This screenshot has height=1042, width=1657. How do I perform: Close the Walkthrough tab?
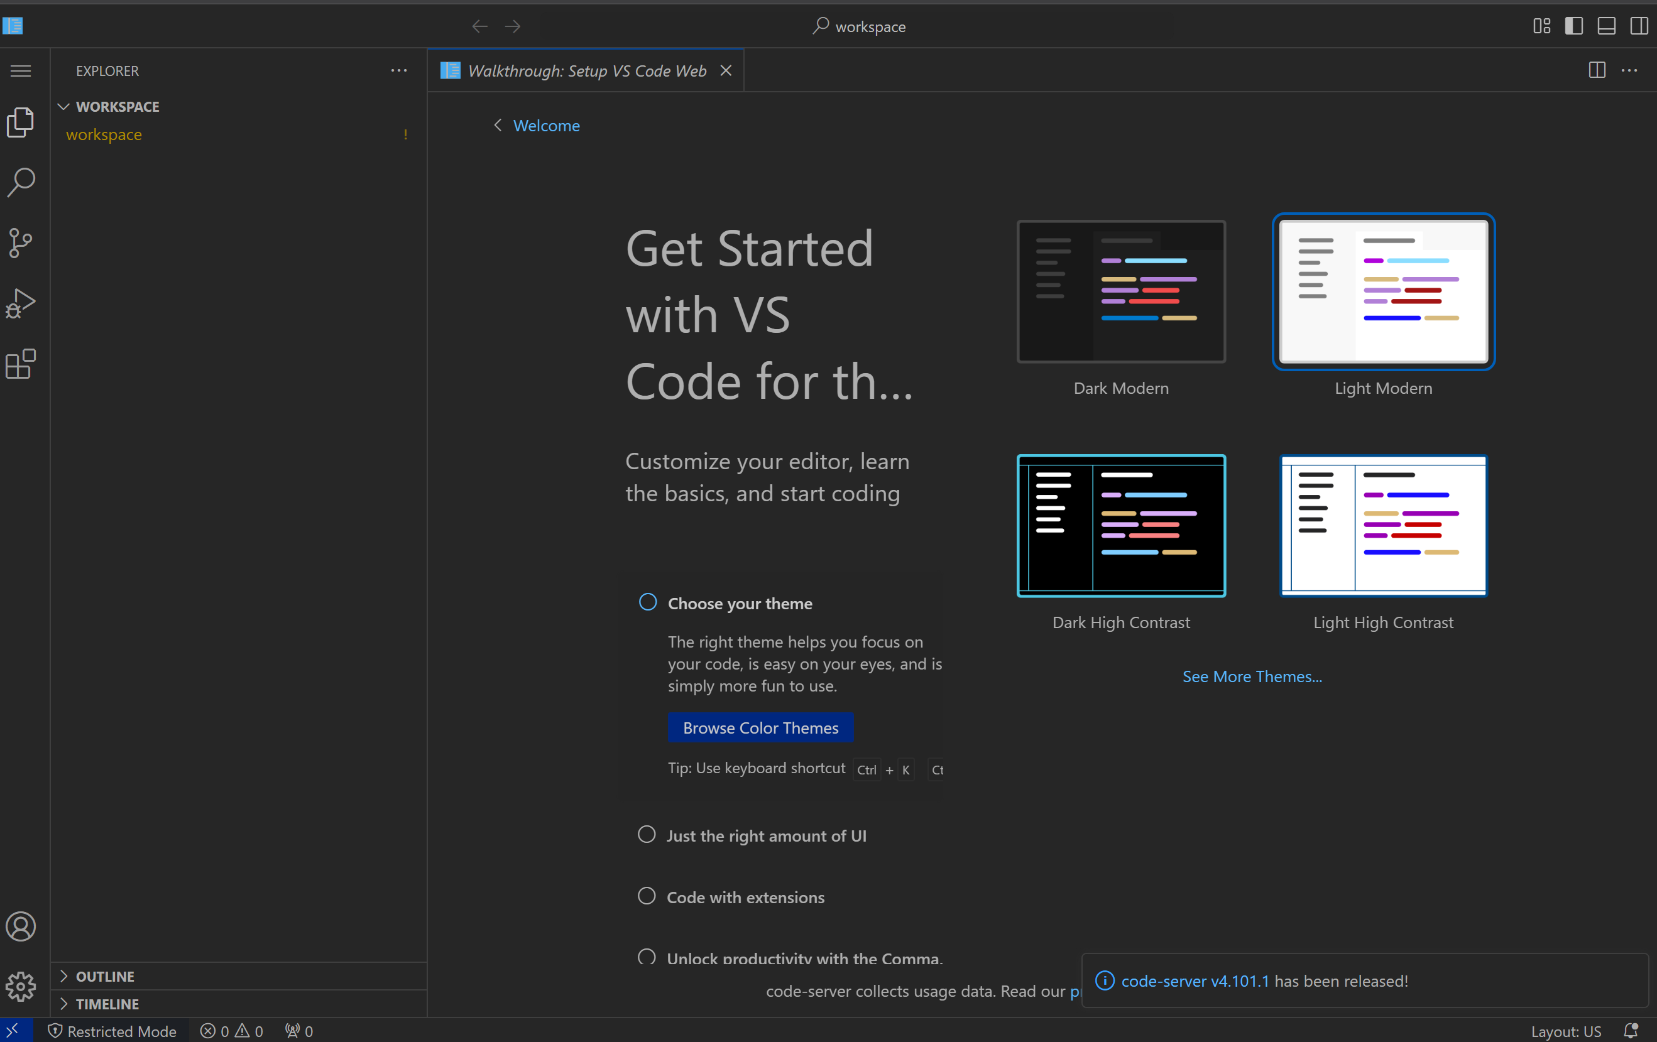726,71
